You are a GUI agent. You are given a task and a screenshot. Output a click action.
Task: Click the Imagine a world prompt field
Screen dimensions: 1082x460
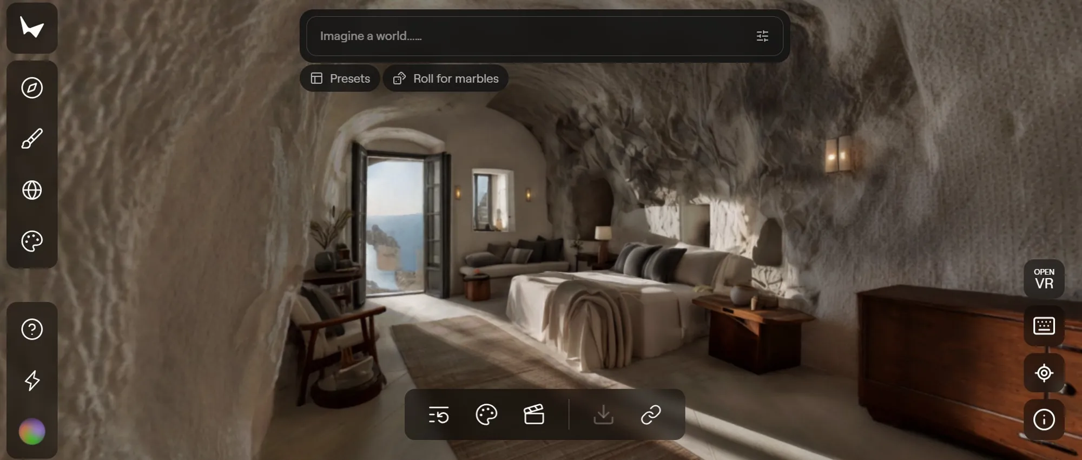coord(545,36)
